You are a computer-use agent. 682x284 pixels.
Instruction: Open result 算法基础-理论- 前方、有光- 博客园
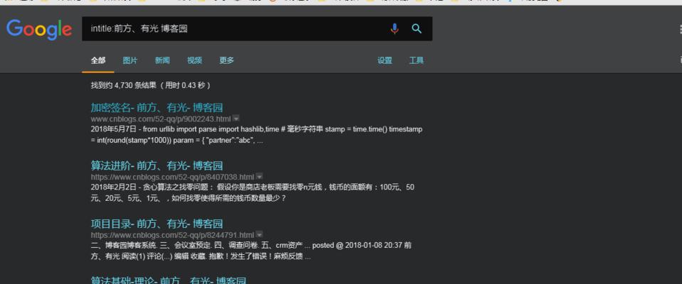click(x=168, y=280)
